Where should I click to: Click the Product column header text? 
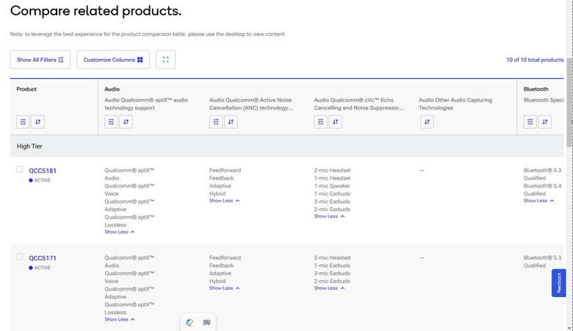pos(26,89)
